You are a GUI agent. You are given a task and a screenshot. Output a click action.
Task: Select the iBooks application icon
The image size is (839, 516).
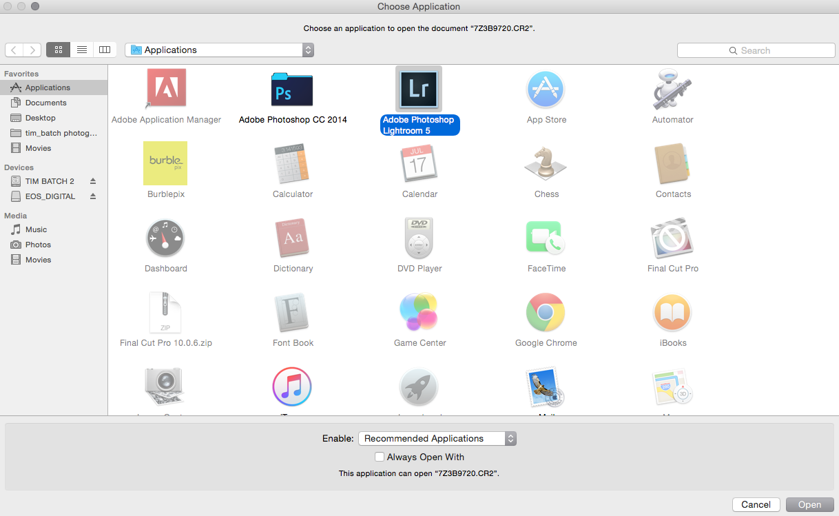pos(672,313)
